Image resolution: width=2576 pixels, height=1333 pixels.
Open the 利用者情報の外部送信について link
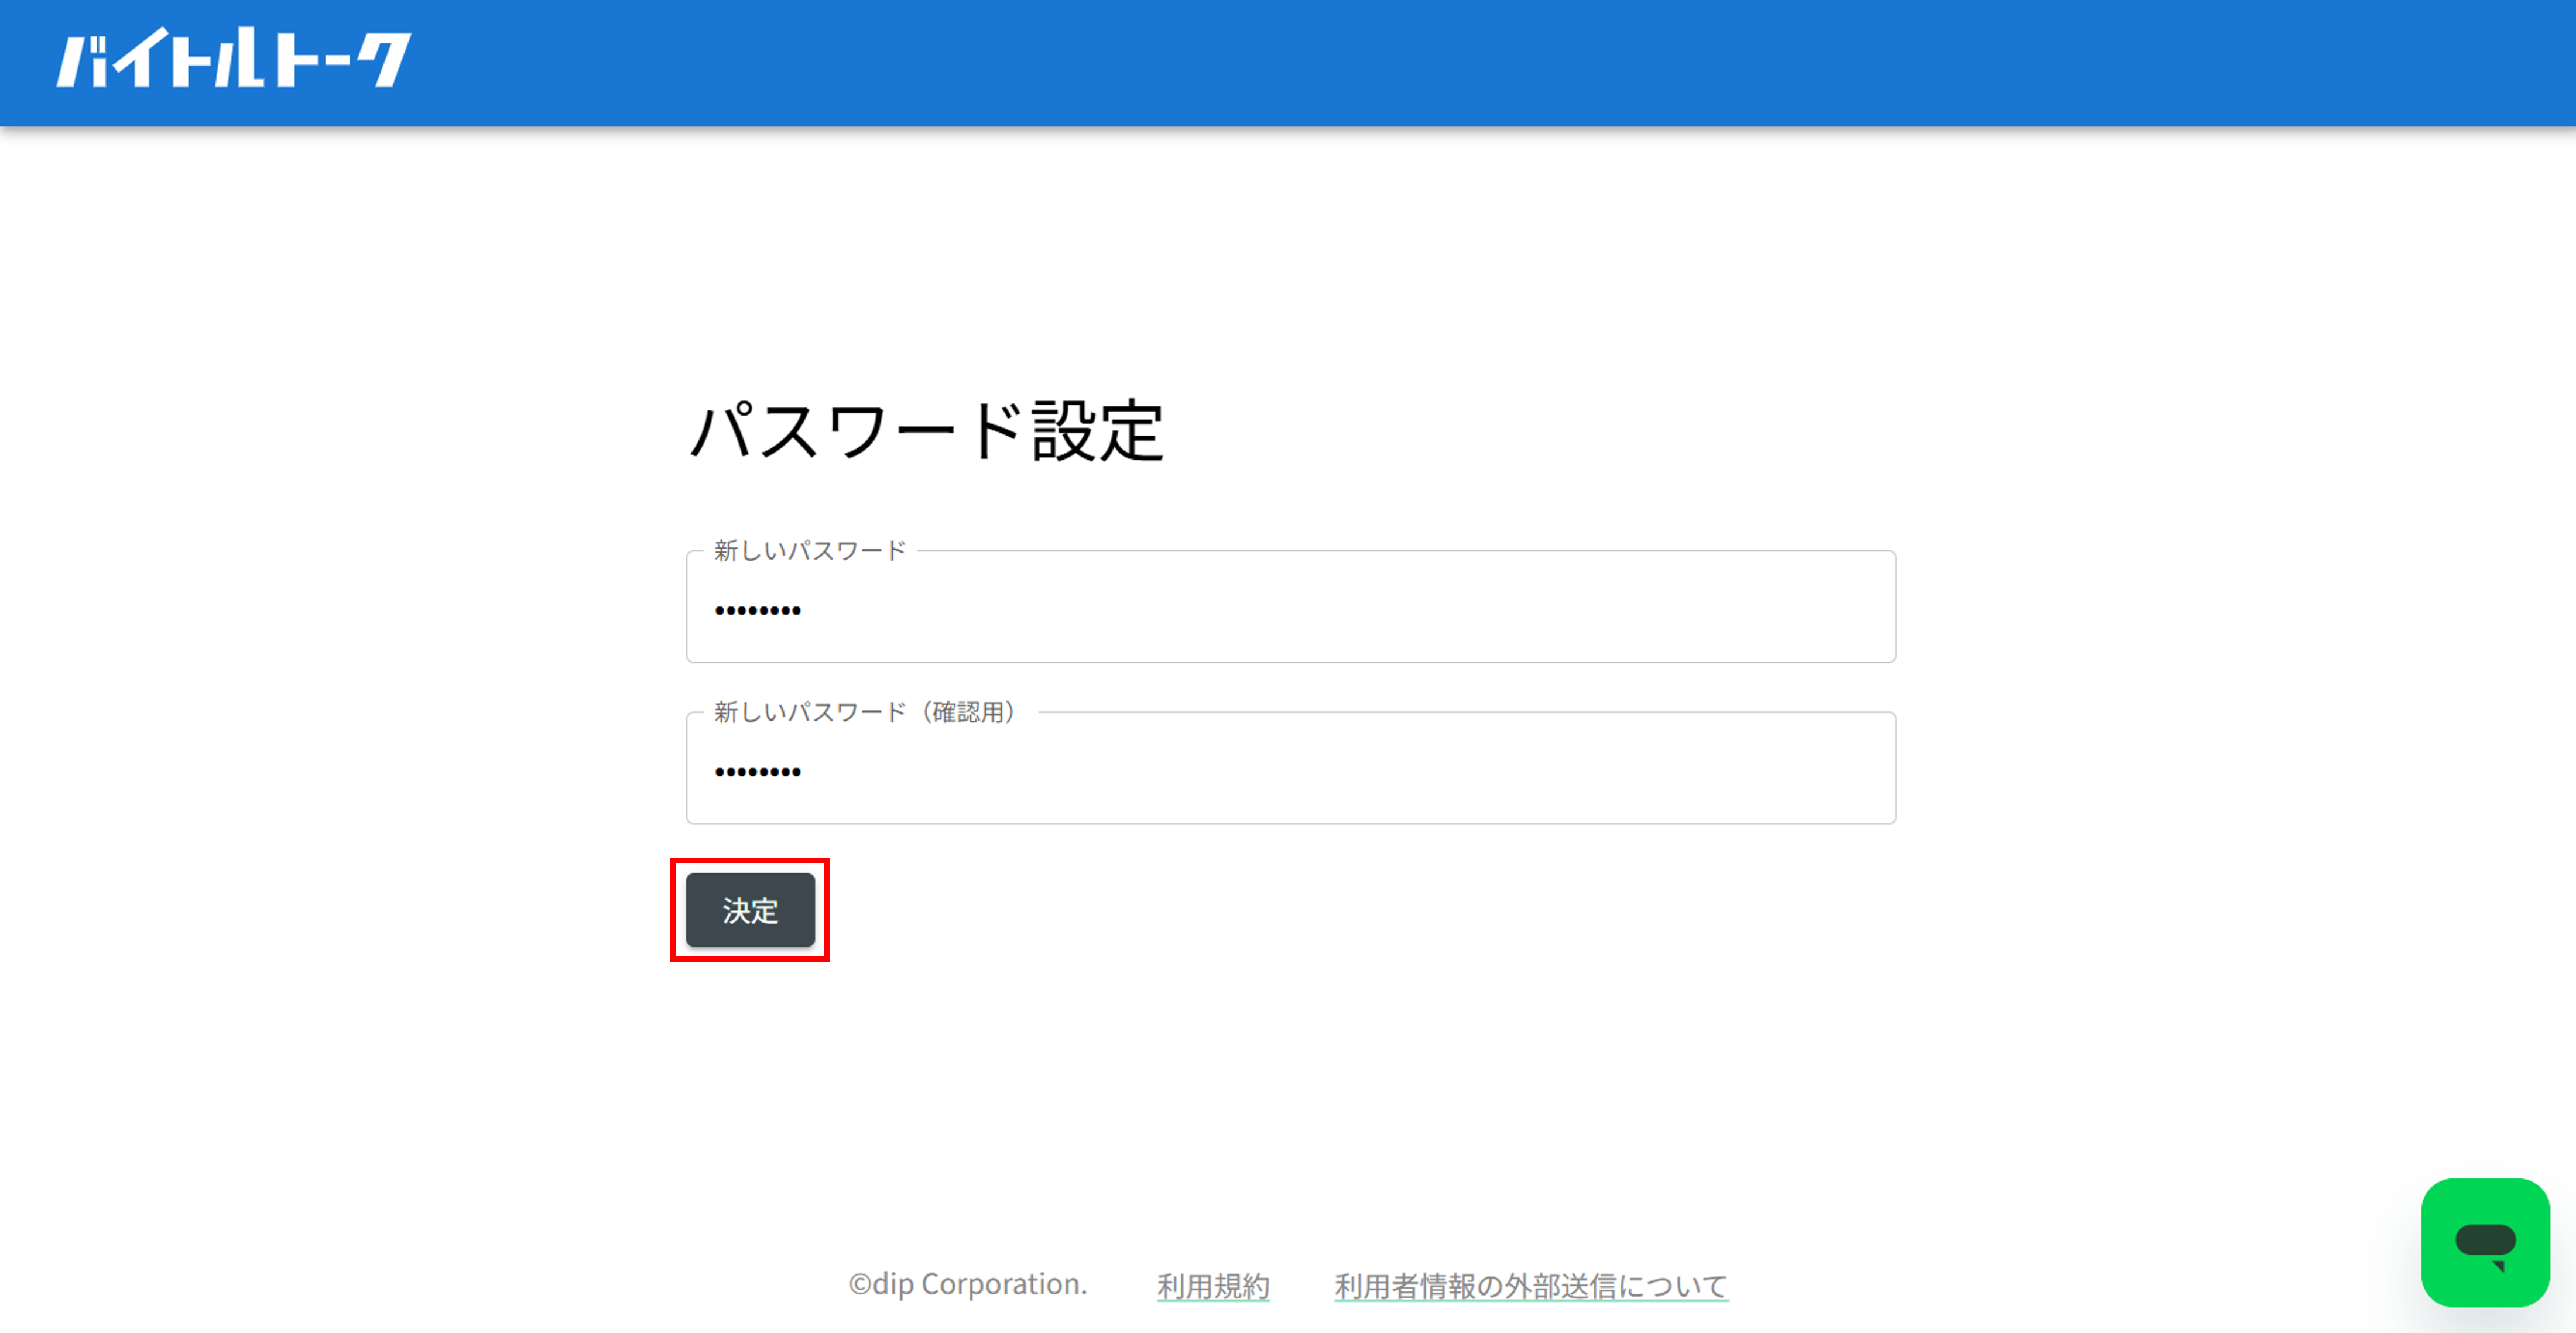[x=1531, y=1285]
